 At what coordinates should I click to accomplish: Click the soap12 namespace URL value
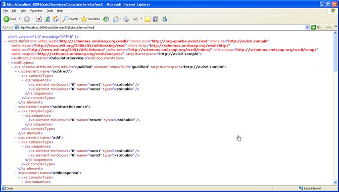(x=80, y=54)
